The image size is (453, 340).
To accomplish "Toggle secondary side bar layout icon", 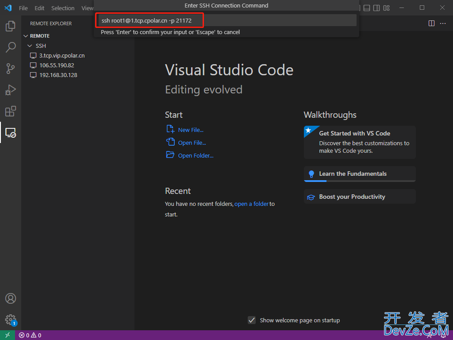I will pyautogui.click(x=376, y=8).
